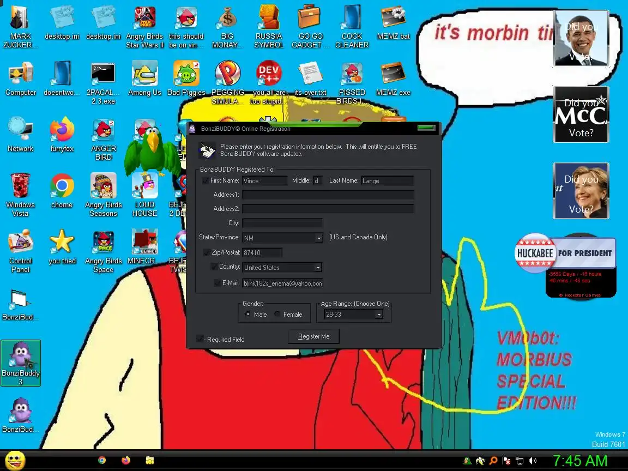Expand the Age Range dropdown showing 29-33
The image size is (628, 471).
pos(379,315)
